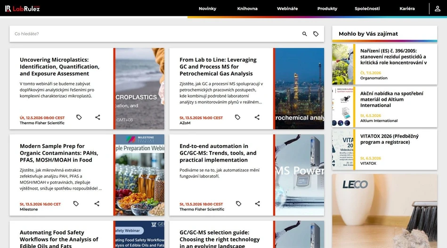Open the LECO advertisement banner

(x=384, y=211)
